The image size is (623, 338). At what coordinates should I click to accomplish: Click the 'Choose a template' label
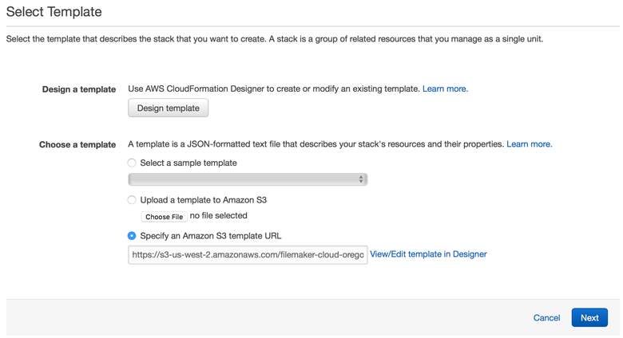click(77, 144)
